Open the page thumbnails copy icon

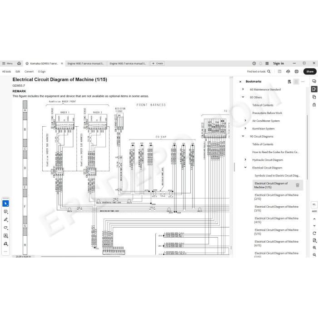pos(314,97)
